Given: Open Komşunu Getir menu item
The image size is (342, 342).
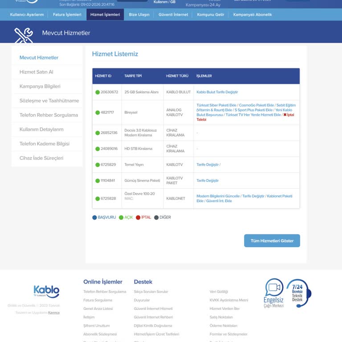Looking at the screenshot, I should (x=211, y=15).
